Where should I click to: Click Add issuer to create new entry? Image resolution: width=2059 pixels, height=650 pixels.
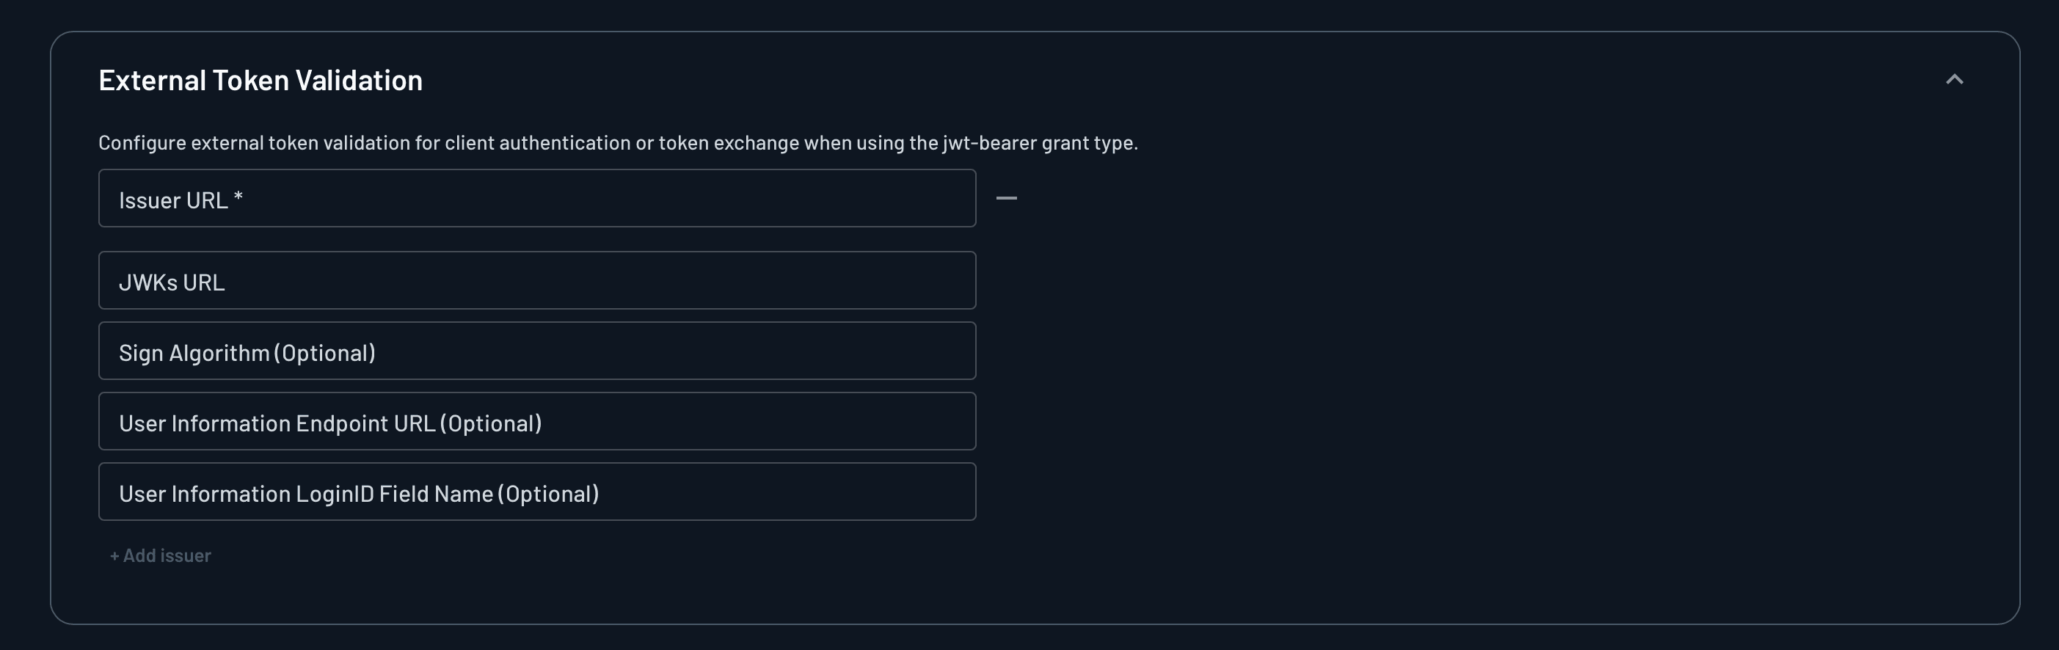tap(159, 555)
